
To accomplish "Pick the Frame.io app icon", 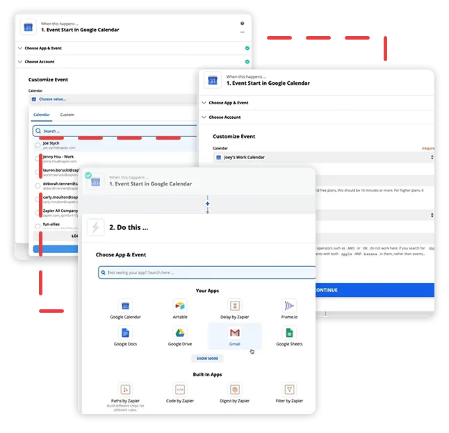I will click(289, 306).
